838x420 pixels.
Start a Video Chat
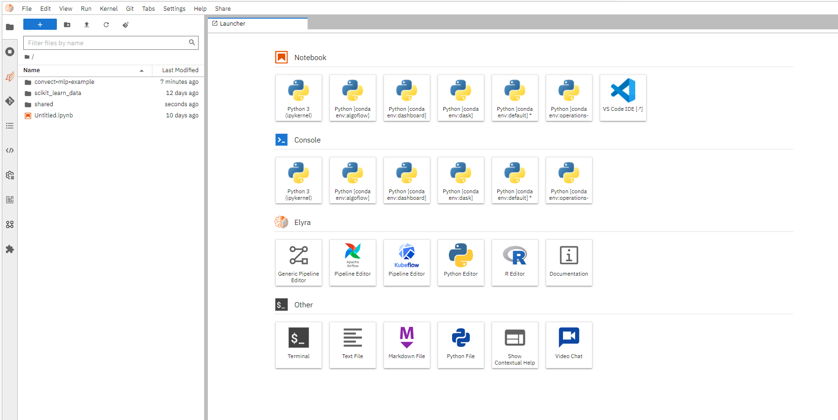click(x=569, y=345)
